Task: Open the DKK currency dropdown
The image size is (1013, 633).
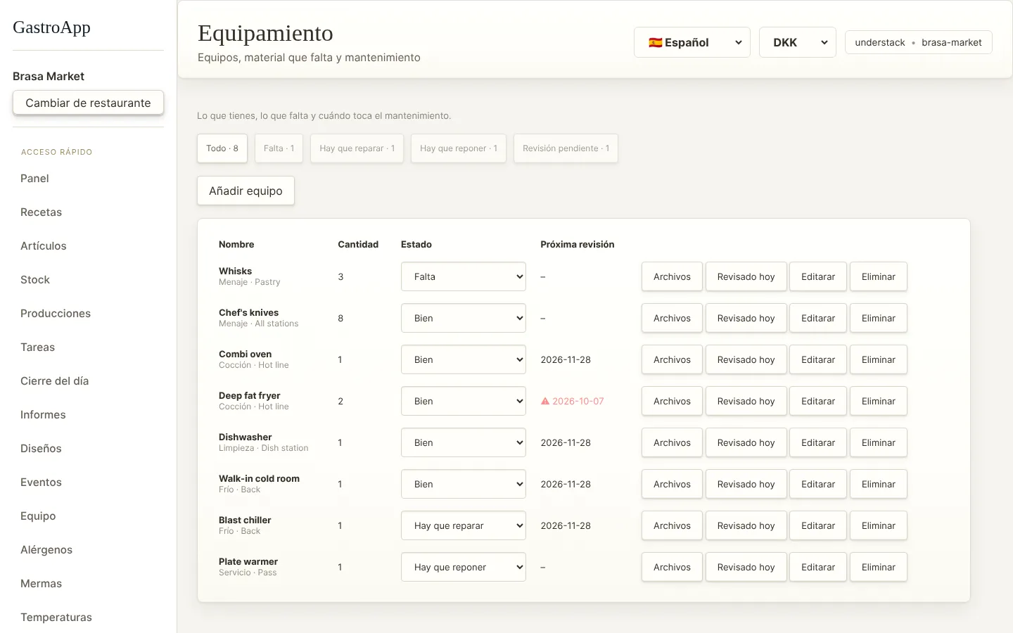Action: (798, 42)
